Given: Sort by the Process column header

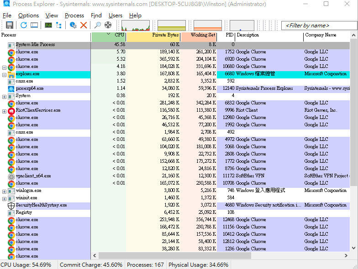Looking at the screenshot, I should pos(46,36).
